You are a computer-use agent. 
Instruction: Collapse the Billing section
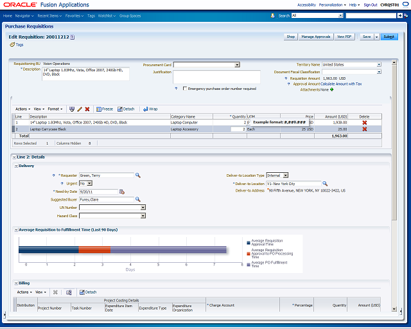pos(16,283)
